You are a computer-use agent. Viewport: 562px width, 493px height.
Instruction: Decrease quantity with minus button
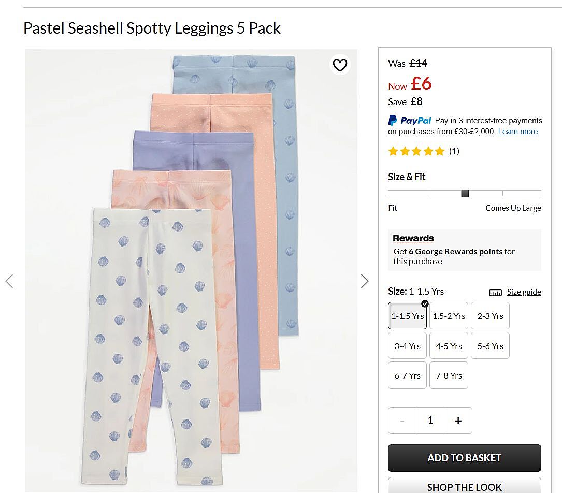click(x=402, y=421)
